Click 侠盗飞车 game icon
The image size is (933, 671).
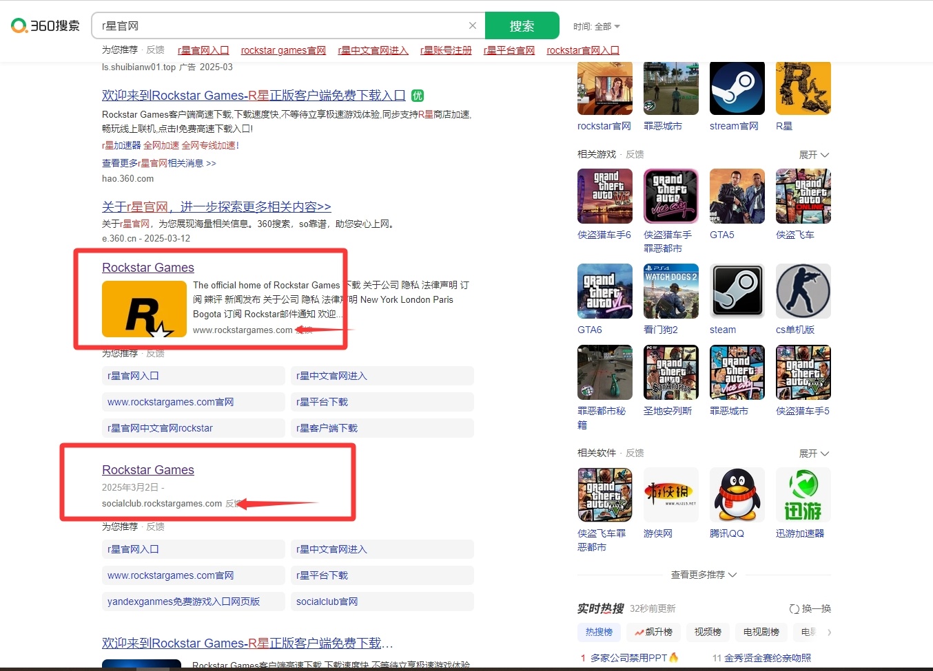[x=803, y=196]
